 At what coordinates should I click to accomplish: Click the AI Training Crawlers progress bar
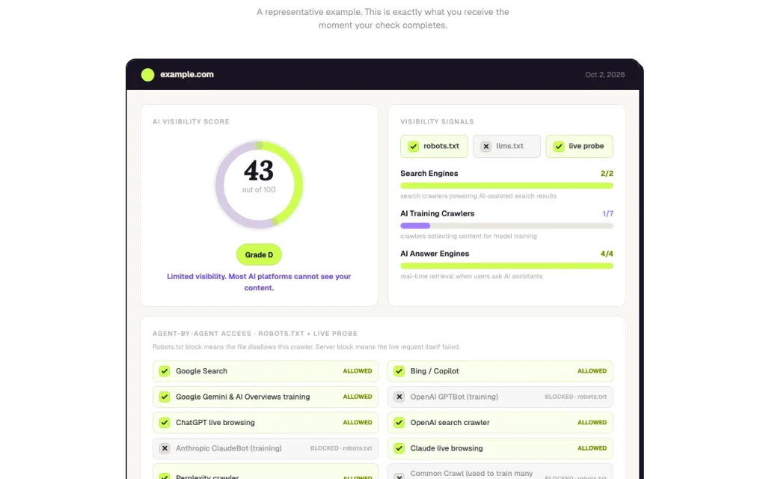[506, 226]
